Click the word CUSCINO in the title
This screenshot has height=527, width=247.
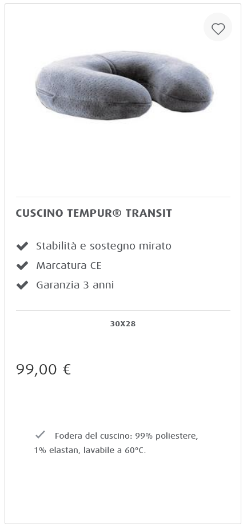(39, 213)
